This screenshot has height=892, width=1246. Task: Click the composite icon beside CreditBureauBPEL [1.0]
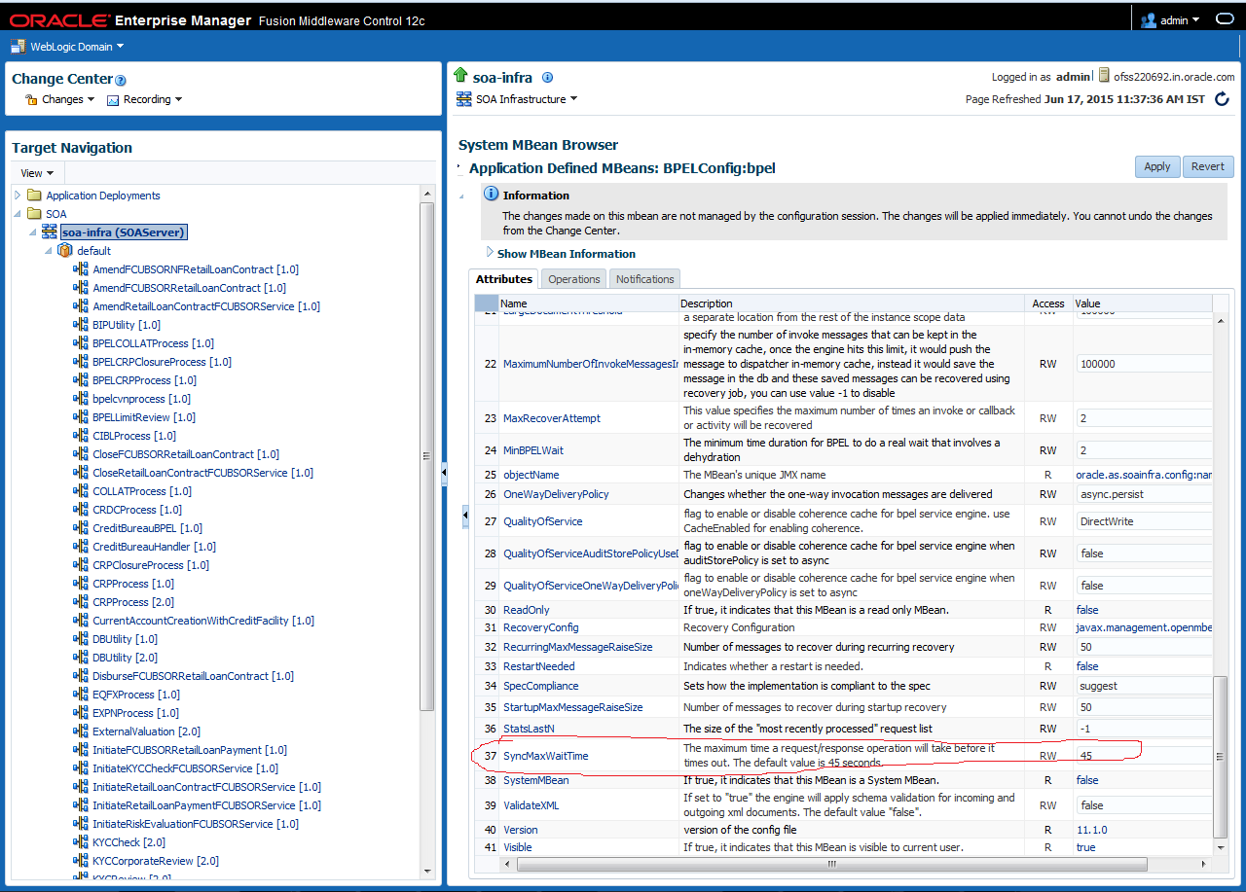coord(81,528)
